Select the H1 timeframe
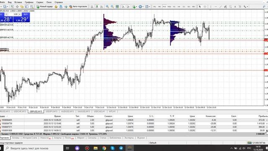This screenshot has height=151, width=268. tap(174, 7)
